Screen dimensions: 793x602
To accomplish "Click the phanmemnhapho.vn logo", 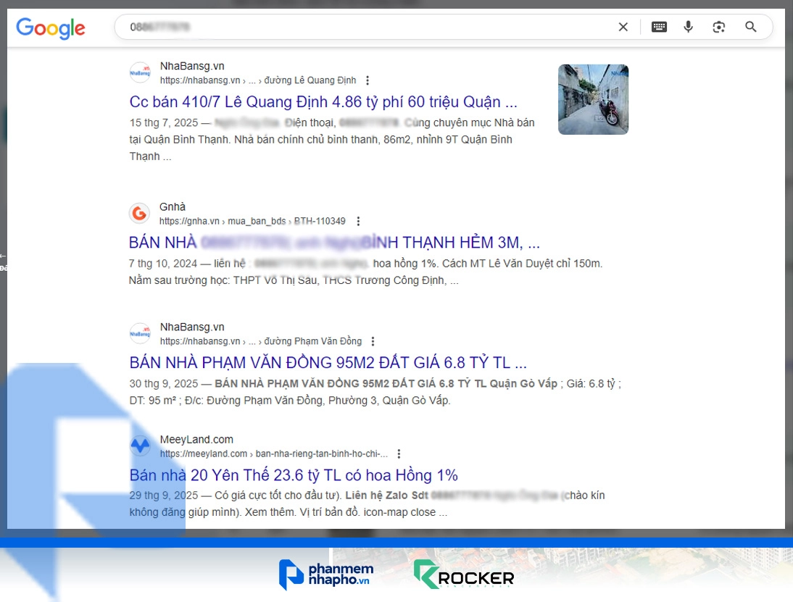I will point(325,573).
